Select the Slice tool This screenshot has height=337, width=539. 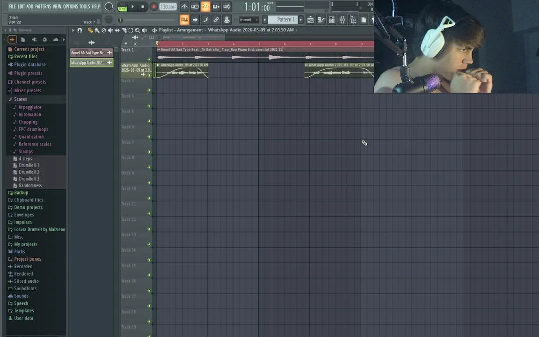pyautogui.click(x=124, y=30)
